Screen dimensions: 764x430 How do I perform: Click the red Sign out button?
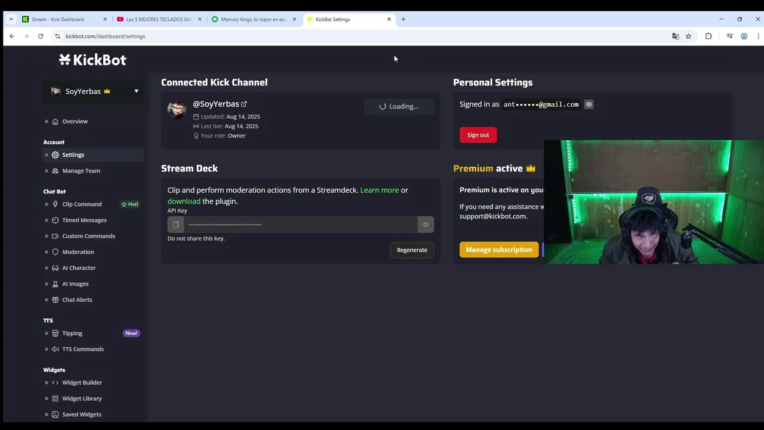478,135
